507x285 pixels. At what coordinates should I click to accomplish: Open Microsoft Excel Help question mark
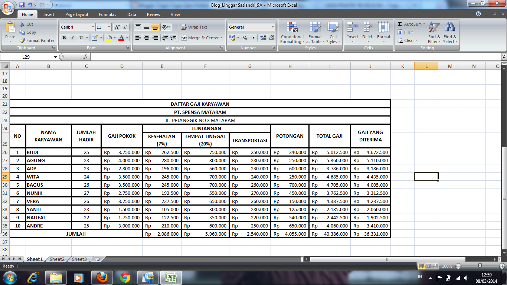coord(479,14)
